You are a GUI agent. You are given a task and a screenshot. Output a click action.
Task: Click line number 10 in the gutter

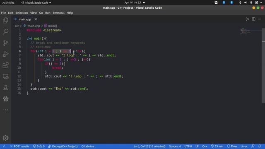pos(19,68)
